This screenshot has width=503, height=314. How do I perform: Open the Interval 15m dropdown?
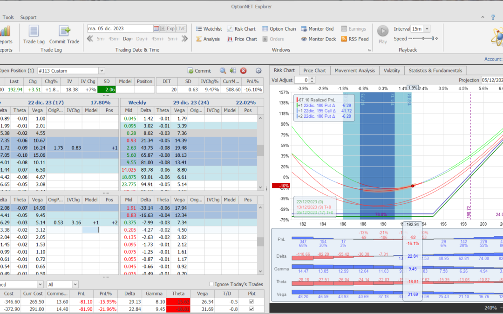(x=427, y=29)
